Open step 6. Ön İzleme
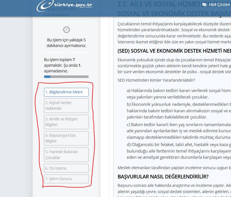Image resolution: width=231 pixels, height=197 pixels. pyautogui.click(x=66, y=168)
